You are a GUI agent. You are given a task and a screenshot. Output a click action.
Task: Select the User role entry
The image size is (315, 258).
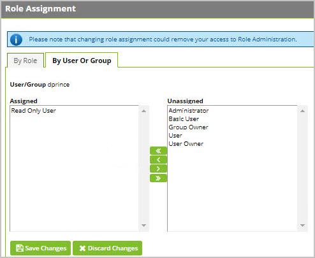pos(175,136)
